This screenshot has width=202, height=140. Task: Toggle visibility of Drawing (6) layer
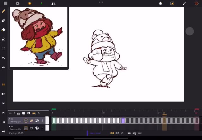[x=31, y=128]
